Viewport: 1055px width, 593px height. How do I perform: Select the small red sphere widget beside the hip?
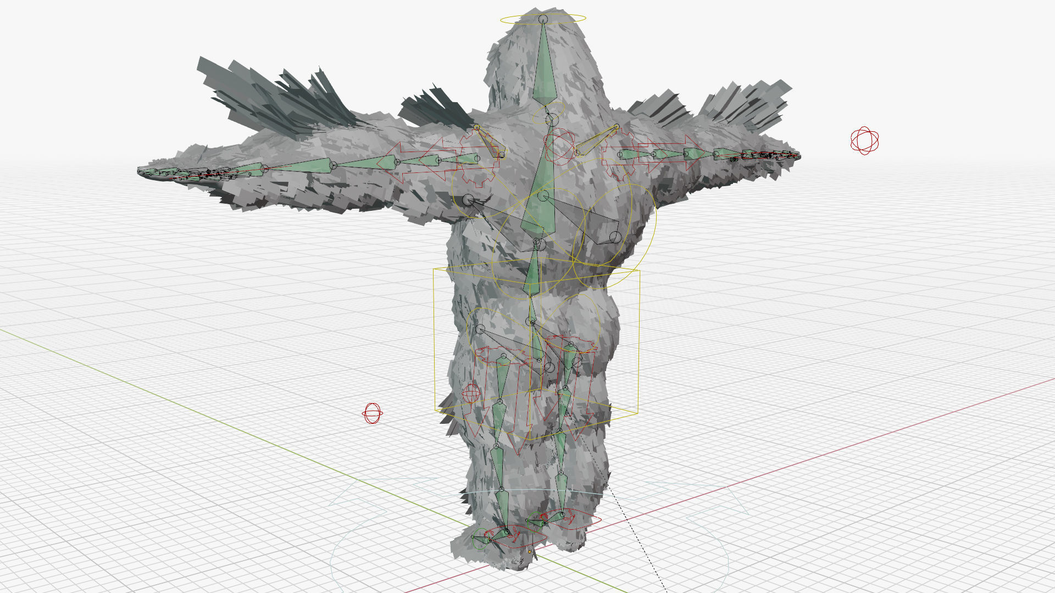point(470,393)
